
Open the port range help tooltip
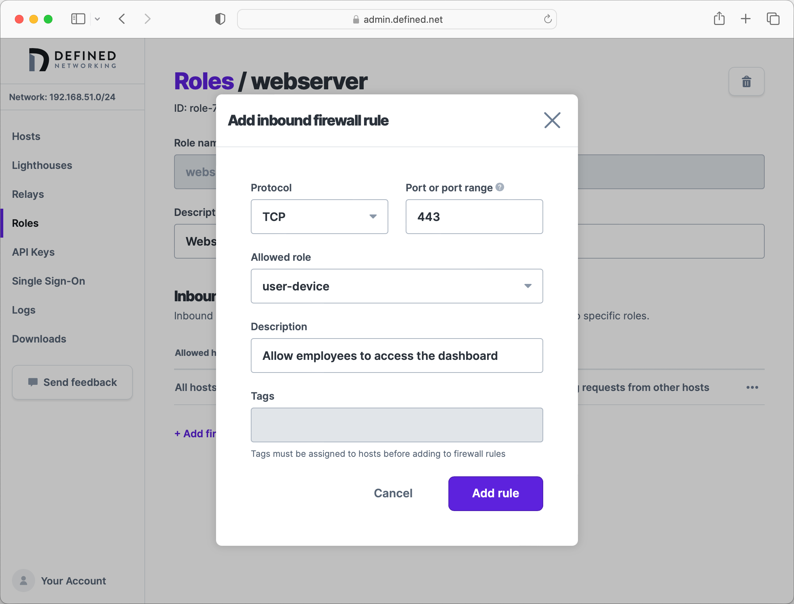tap(500, 187)
